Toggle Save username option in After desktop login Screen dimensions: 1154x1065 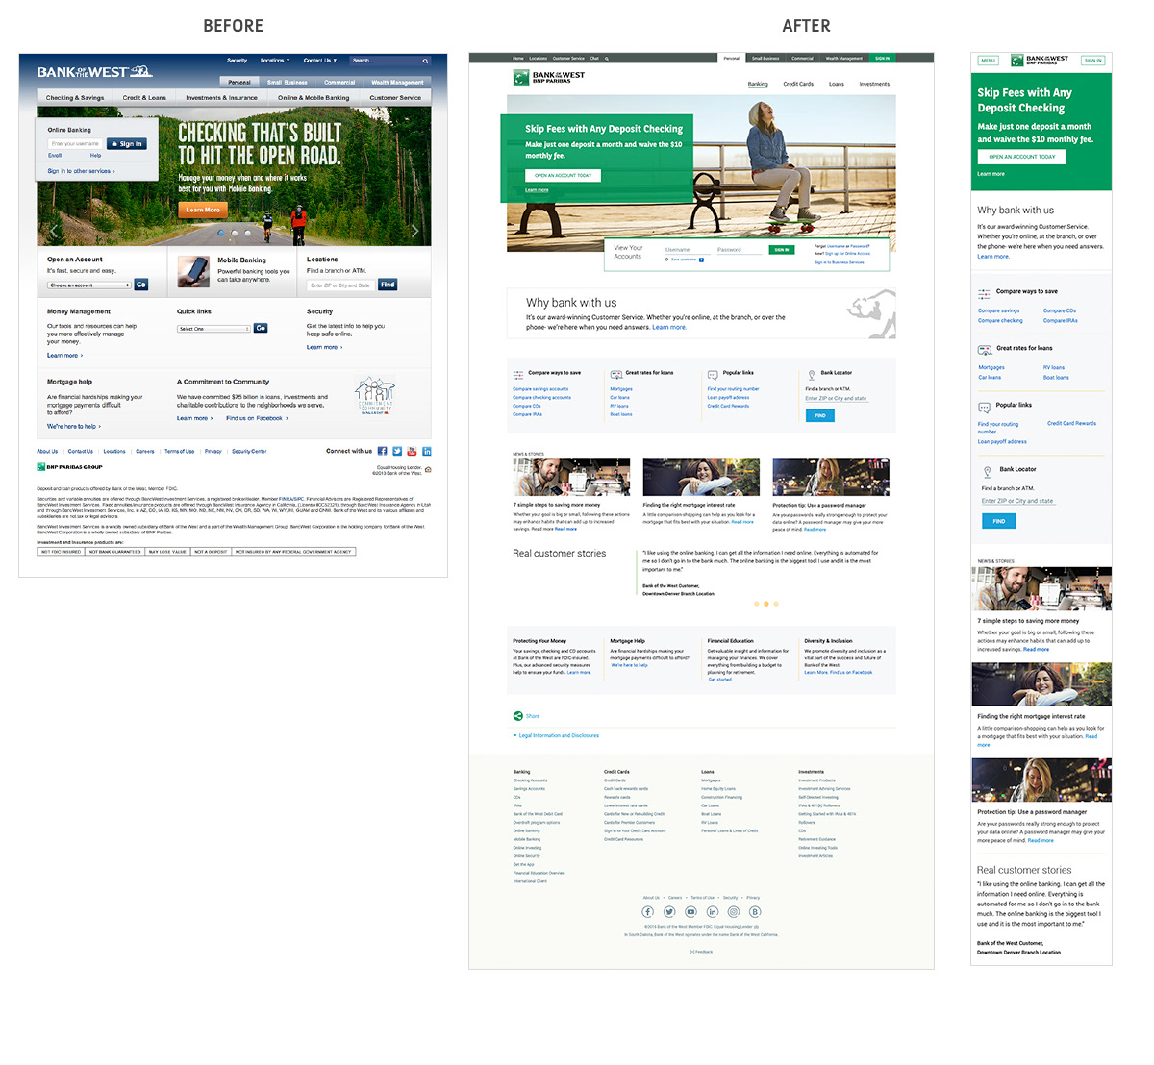[667, 260]
